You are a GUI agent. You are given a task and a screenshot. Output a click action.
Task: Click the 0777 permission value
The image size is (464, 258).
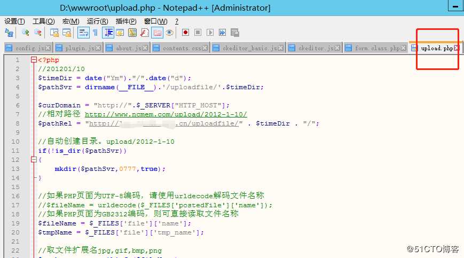[128, 169]
